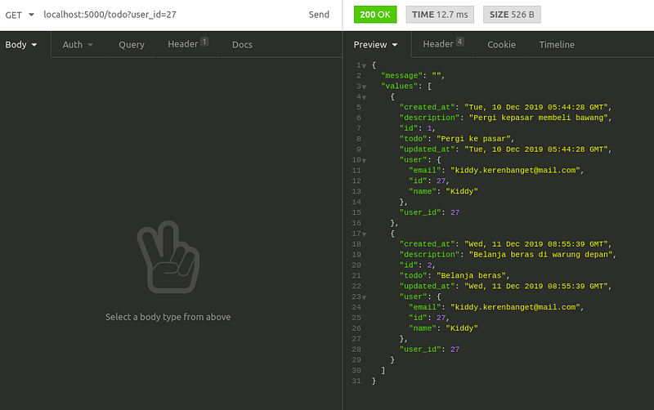
Task: Click the "Pergi kepasar membeli bawang" description value
Action: click(x=538, y=118)
